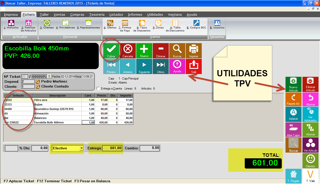
Task: Go to the Siguiente ticket
Action: tap(144, 67)
